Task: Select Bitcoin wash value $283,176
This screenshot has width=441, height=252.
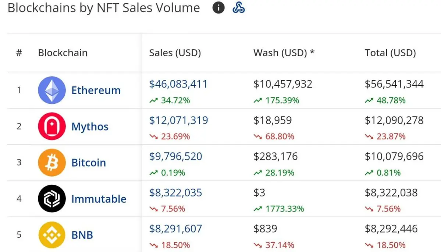Action: point(275,156)
